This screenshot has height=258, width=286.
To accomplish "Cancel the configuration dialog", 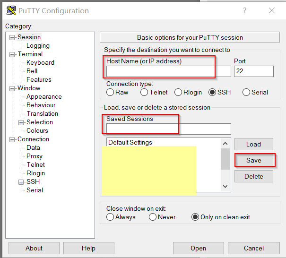I will click(x=254, y=248).
